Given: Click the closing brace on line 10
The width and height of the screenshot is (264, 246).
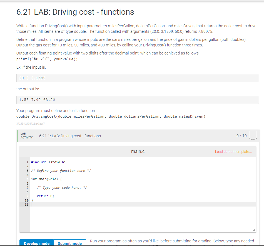Looking at the screenshot, I should (32, 200).
